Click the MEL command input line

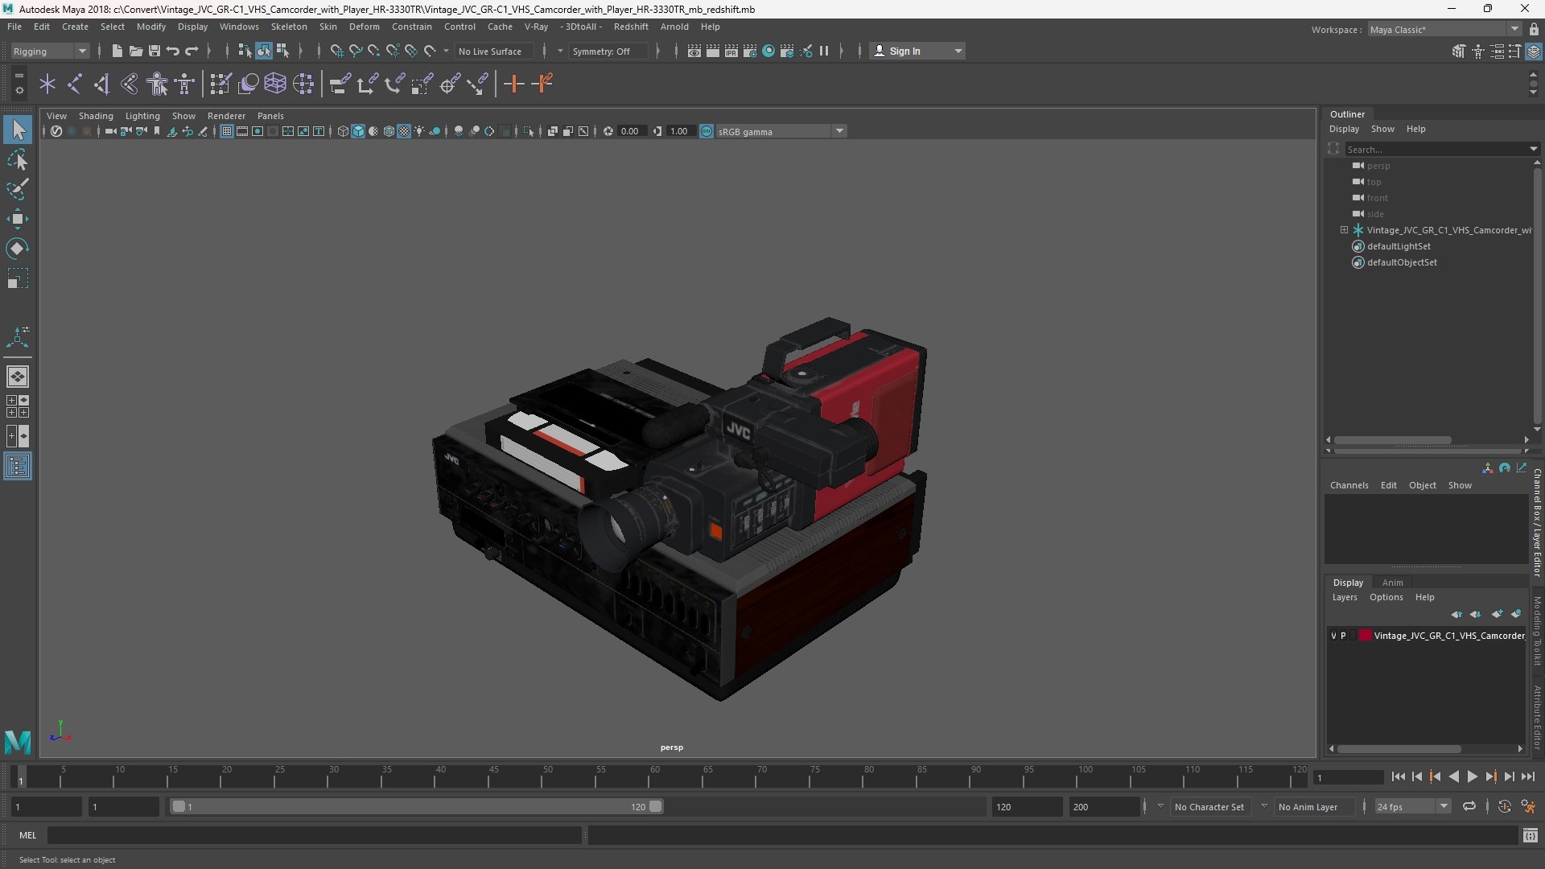point(314,835)
